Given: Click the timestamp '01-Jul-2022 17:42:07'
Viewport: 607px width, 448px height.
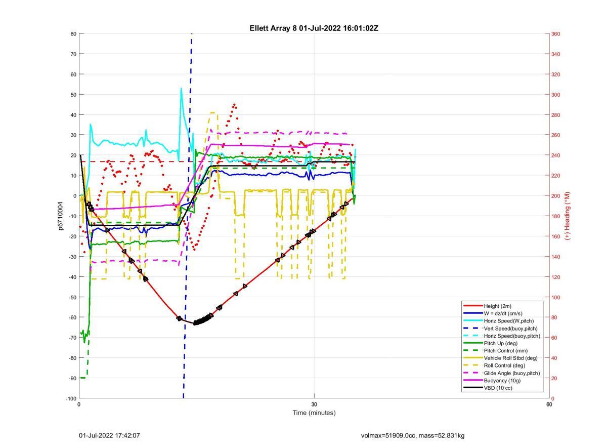Looking at the screenshot, I should coord(109,435).
